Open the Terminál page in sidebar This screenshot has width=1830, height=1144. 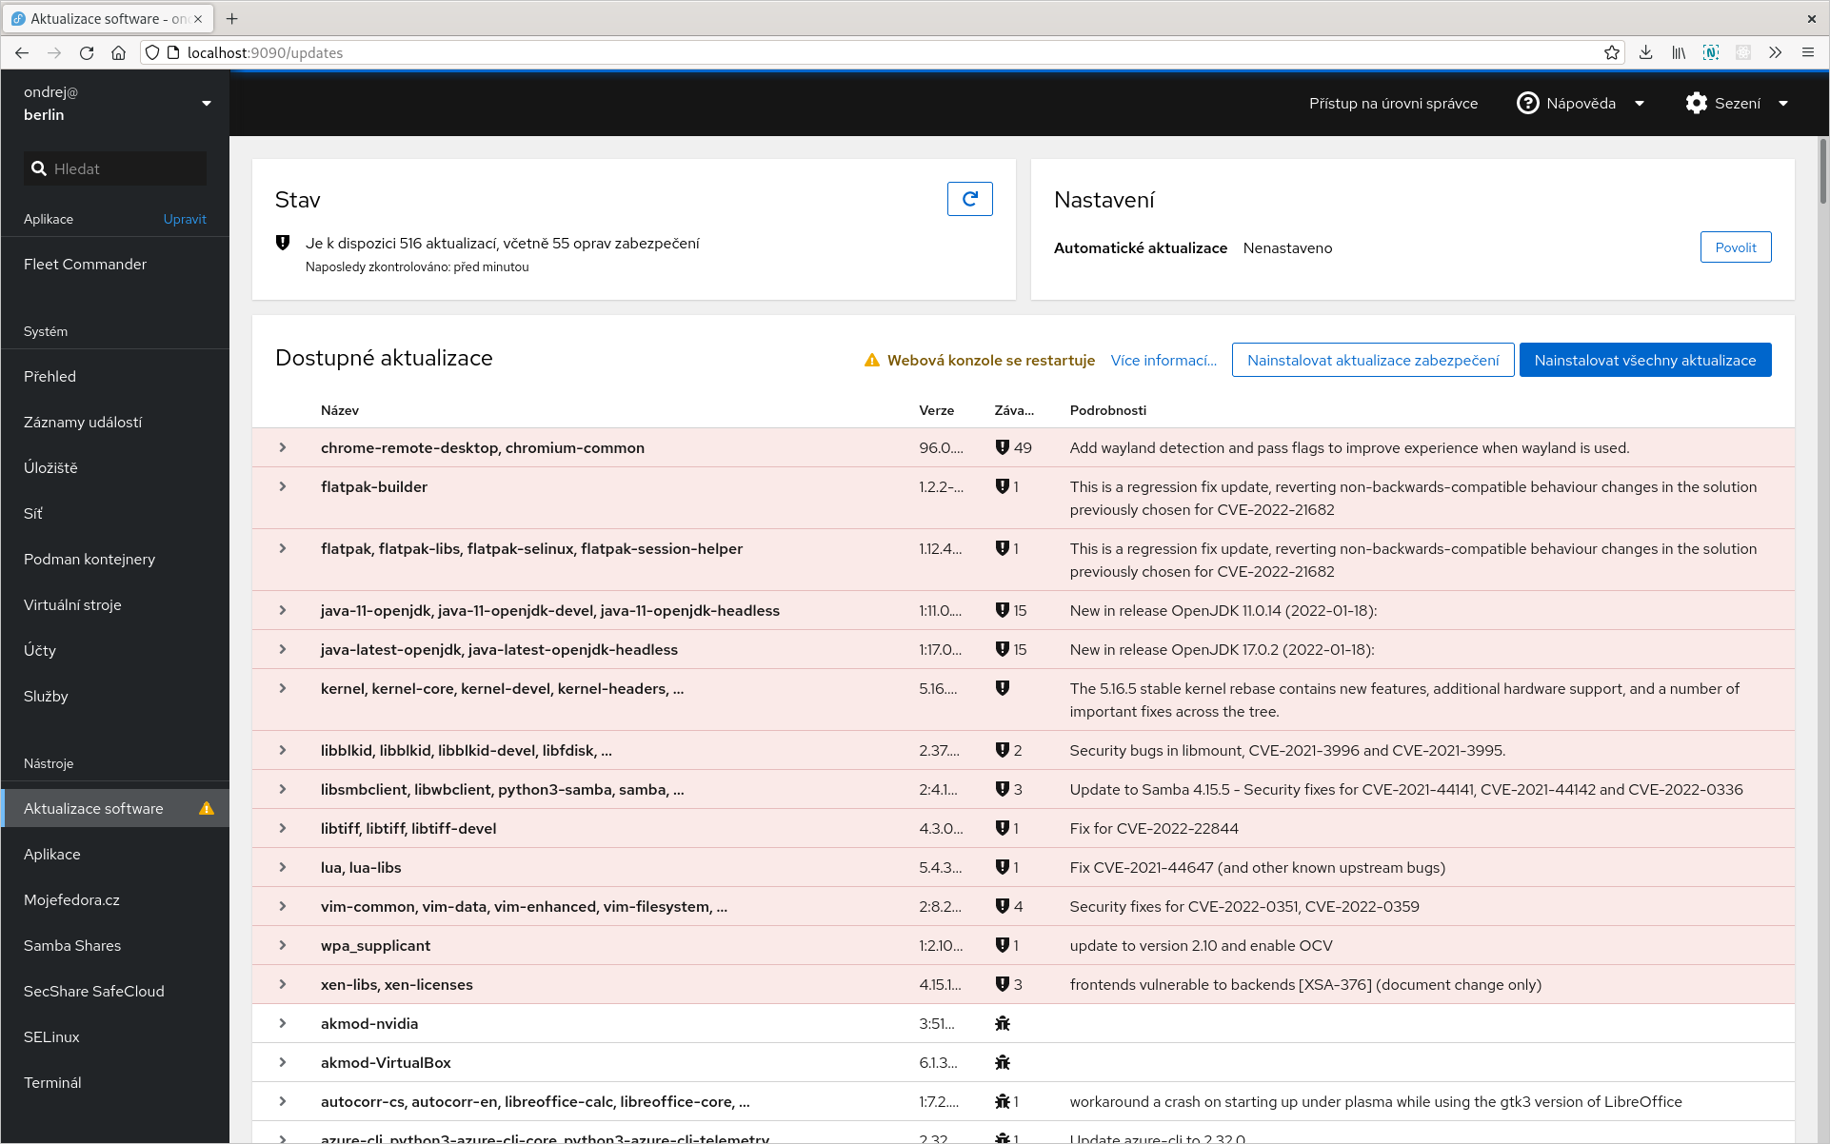point(52,1083)
